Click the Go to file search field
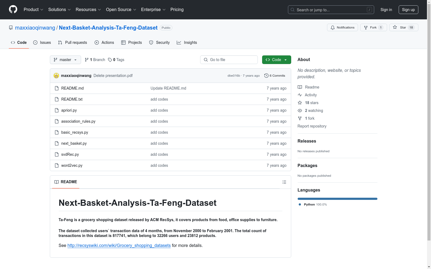431x269 pixels. pyautogui.click(x=229, y=60)
